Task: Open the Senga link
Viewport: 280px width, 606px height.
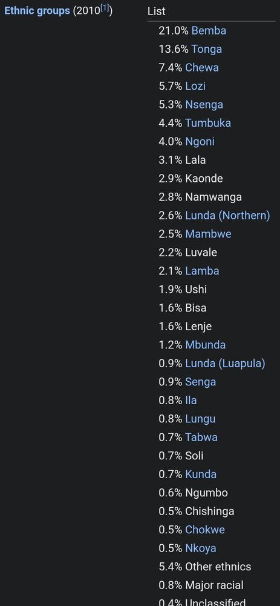Action: [x=201, y=382]
